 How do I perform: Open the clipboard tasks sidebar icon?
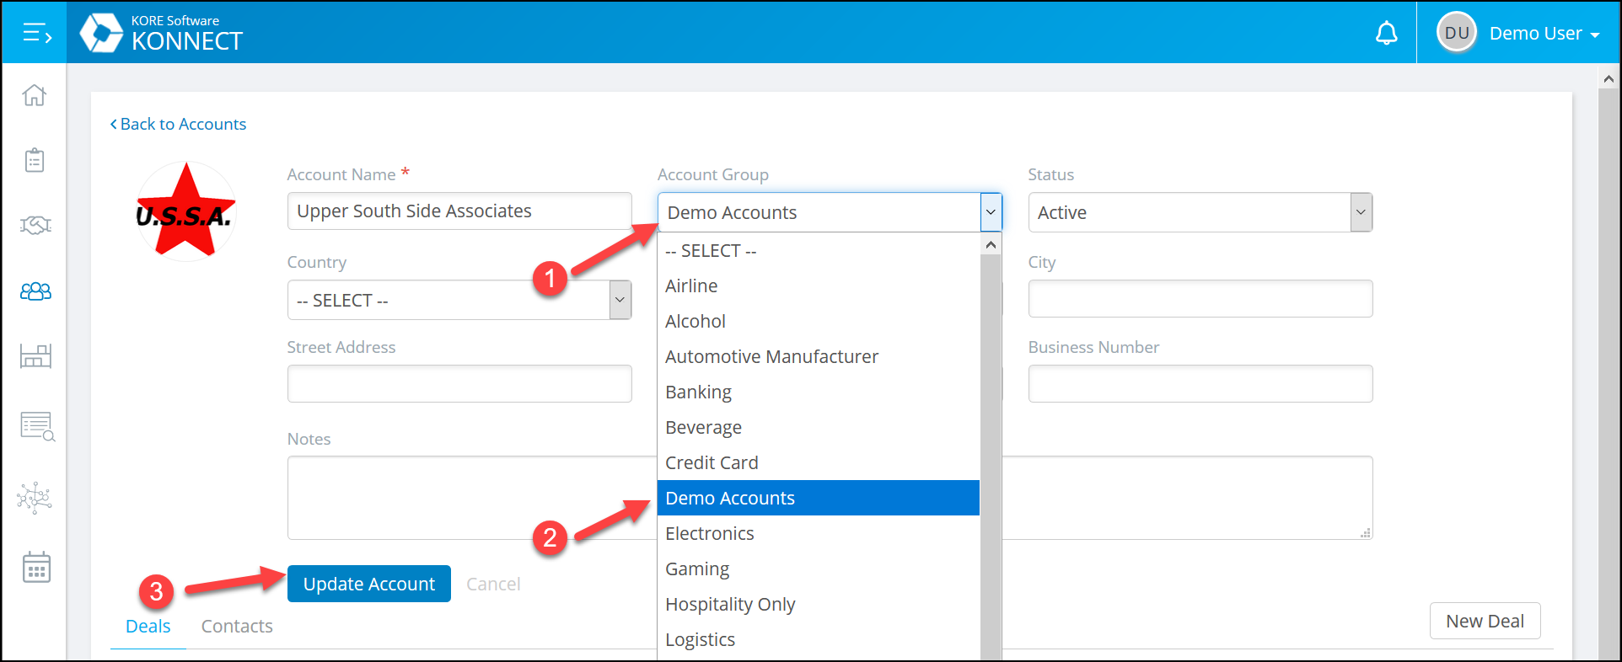(x=35, y=160)
